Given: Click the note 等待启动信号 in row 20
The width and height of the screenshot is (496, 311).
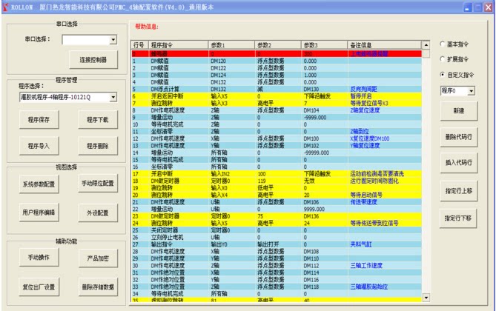Looking at the screenshot, I should click(366, 195).
